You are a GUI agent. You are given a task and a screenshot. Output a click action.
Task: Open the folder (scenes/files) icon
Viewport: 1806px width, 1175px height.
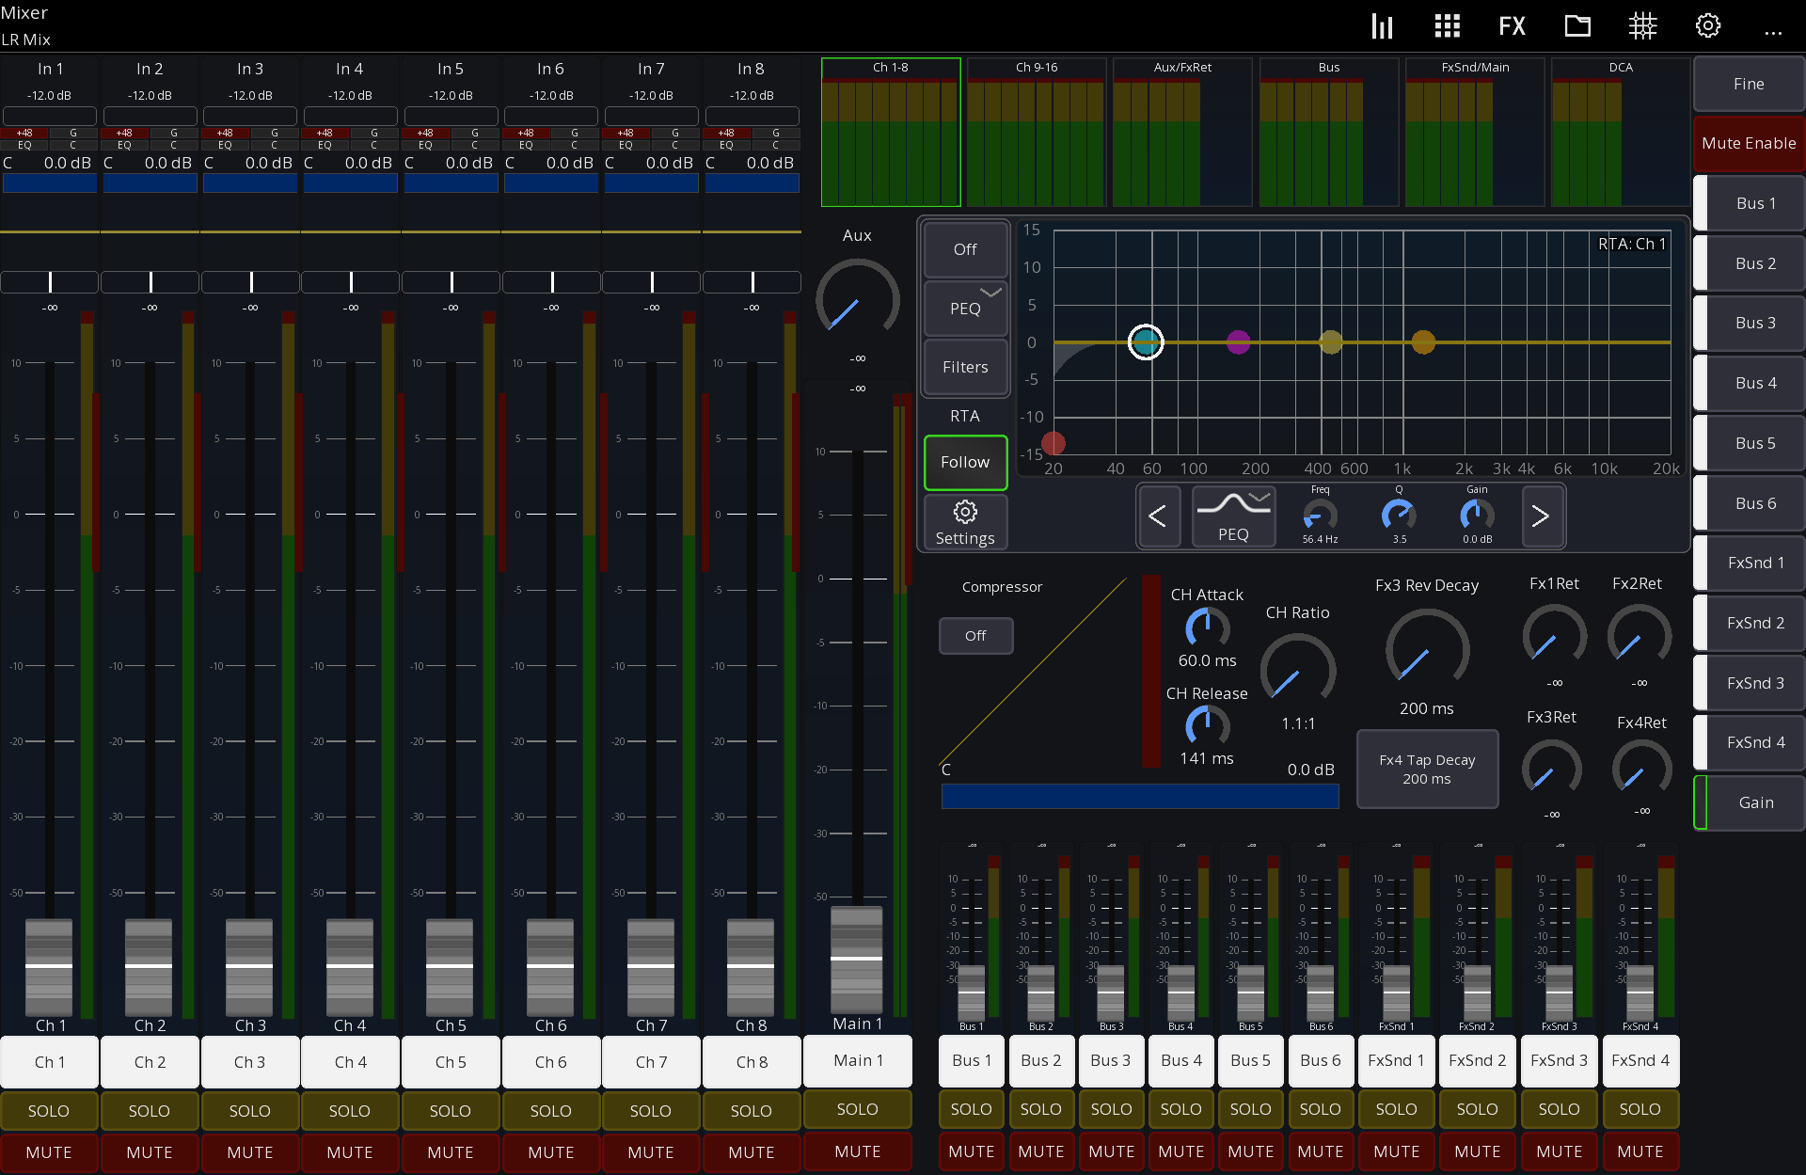click(x=1577, y=25)
